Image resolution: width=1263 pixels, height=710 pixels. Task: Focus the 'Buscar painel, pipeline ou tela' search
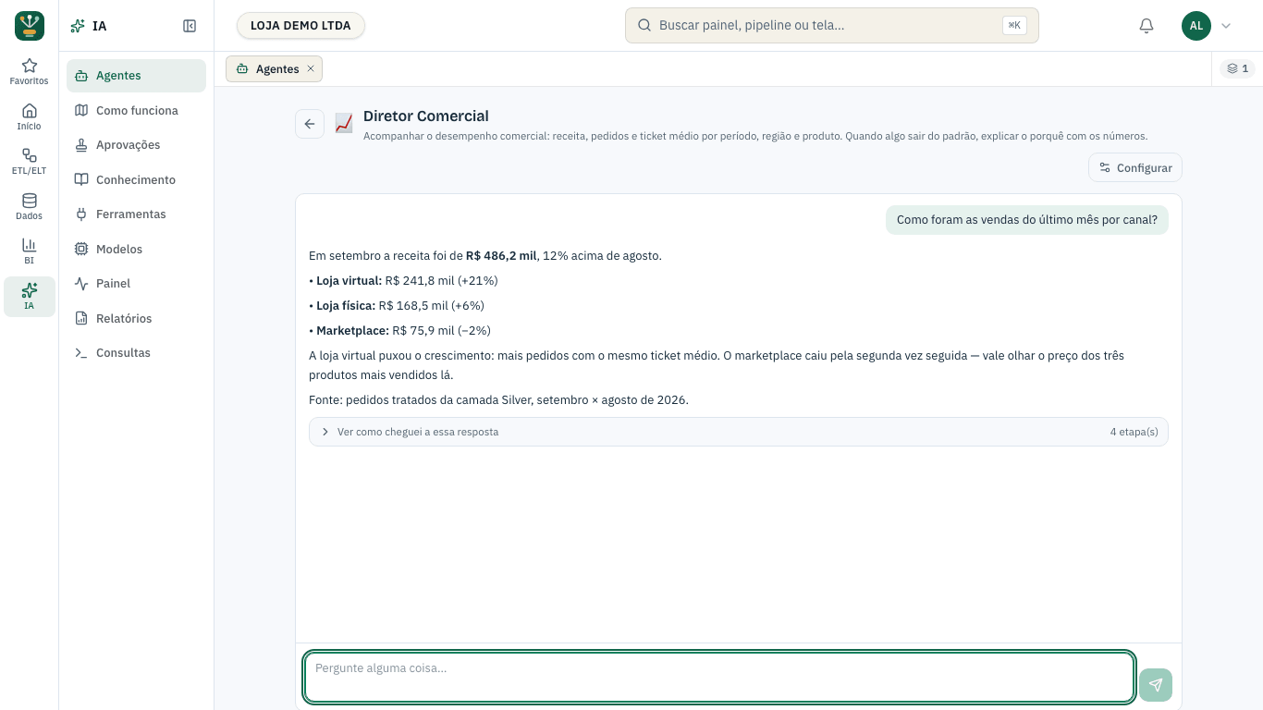tap(832, 26)
